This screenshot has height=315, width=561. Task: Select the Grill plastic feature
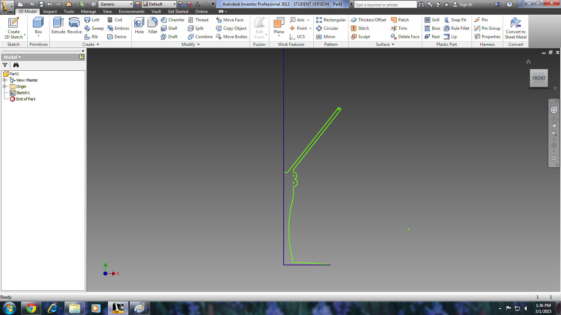[x=432, y=20]
